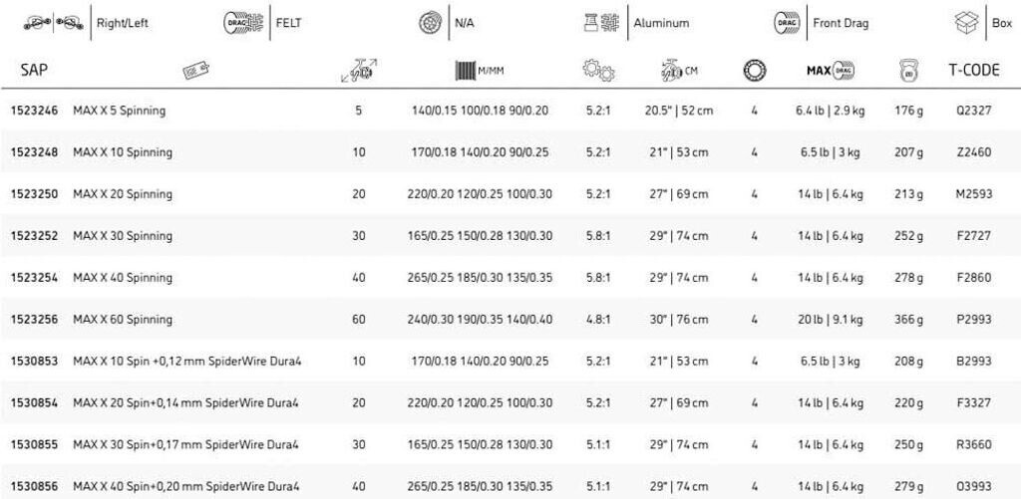
Task: Click MAX X 10 Spin SpiderWire Dura4 entry
Action: pyautogui.click(x=187, y=361)
